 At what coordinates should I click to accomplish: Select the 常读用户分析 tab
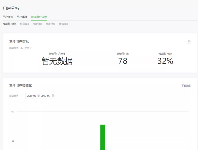[x=39, y=17]
